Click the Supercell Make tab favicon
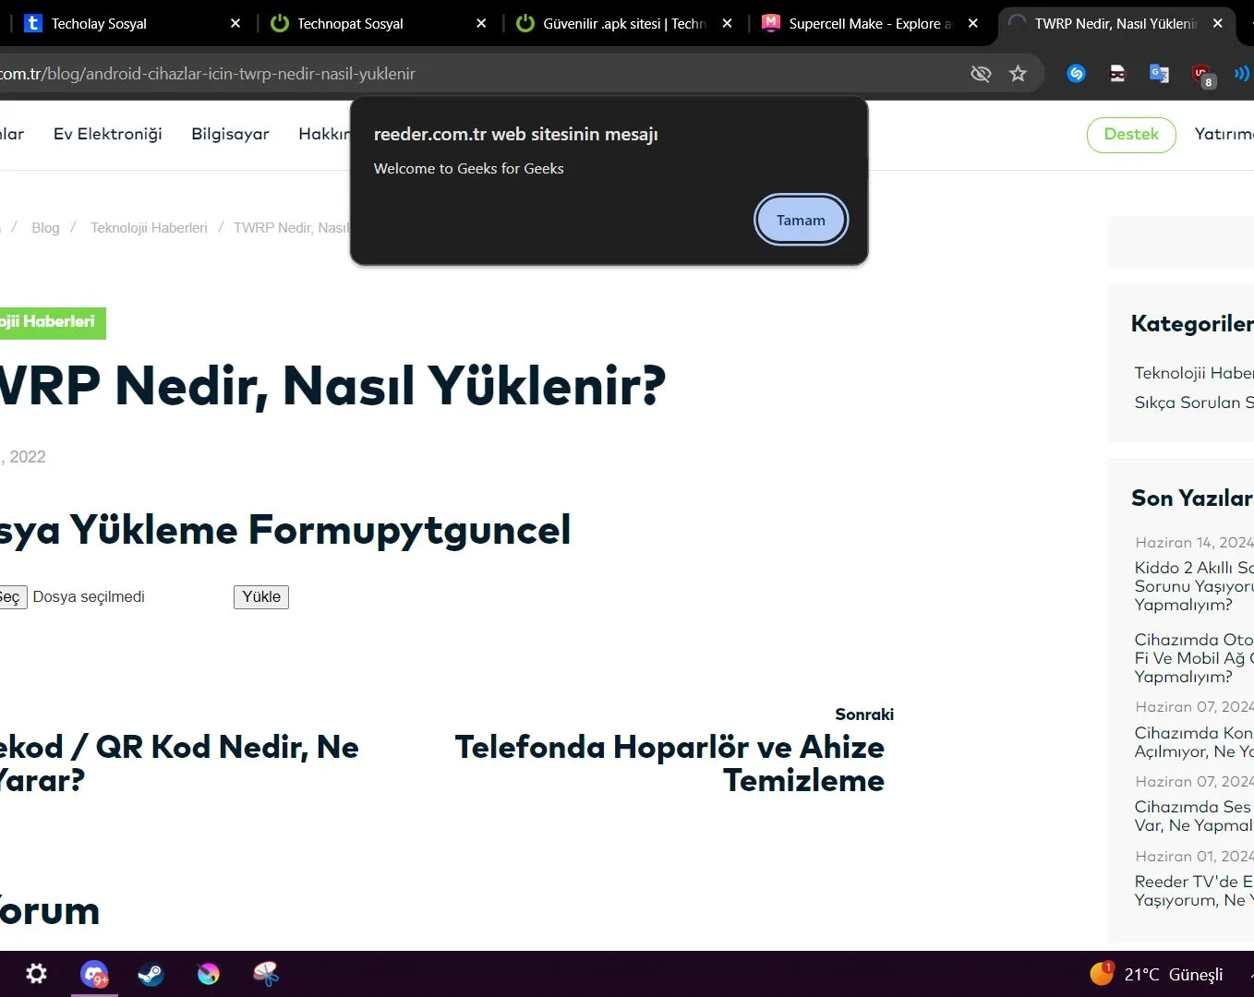 click(x=771, y=23)
